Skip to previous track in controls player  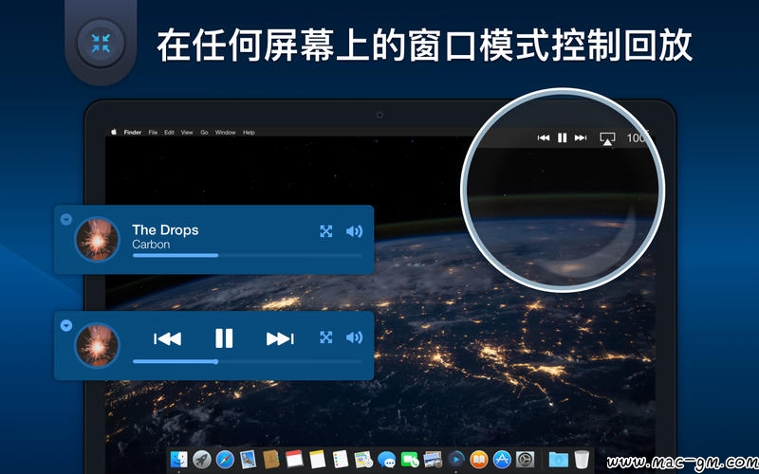(x=168, y=338)
